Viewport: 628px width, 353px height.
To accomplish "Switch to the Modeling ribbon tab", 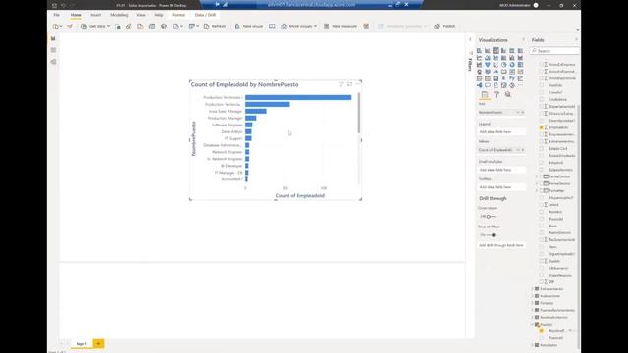I will pyautogui.click(x=119, y=15).
